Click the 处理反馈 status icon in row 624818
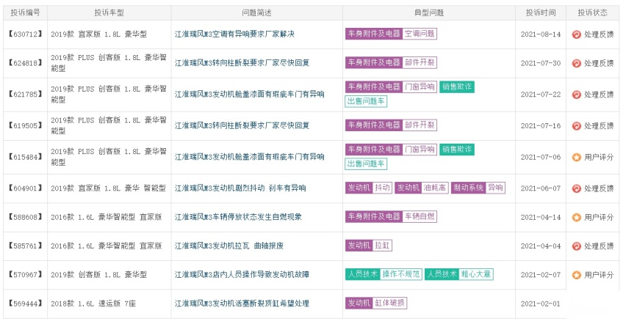 (x=576, y=63)
